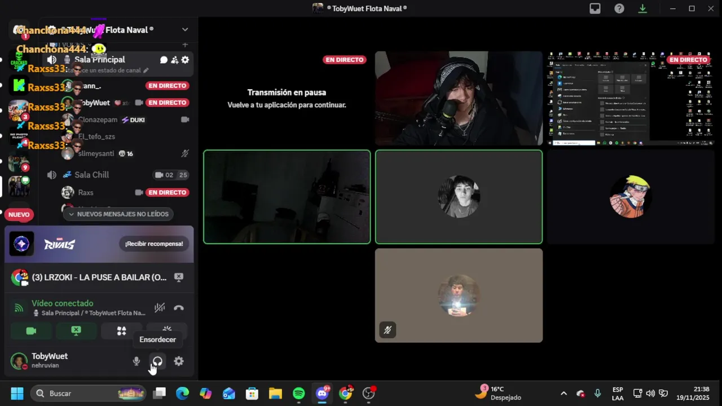Open the activities shapes button
The width and height of the screenshot is (722, 406).
click(x=121, y=331)
